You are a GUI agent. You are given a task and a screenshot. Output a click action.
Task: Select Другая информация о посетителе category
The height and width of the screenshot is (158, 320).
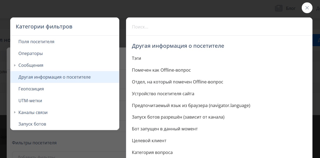65,77
